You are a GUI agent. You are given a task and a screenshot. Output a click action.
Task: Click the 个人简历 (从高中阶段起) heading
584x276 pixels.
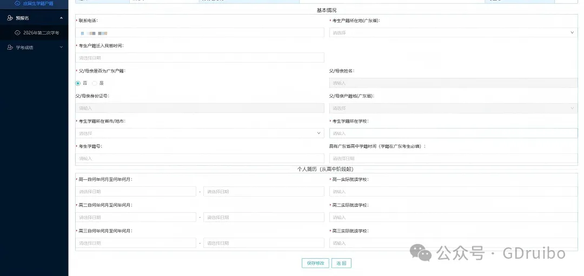click(325, 169)
